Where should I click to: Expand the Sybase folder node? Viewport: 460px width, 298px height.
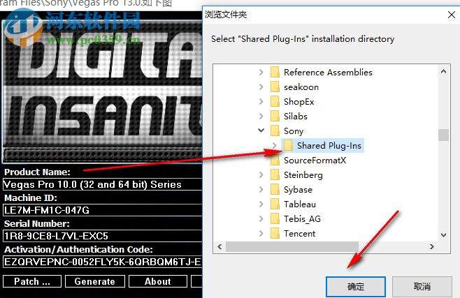pos(261,189)
